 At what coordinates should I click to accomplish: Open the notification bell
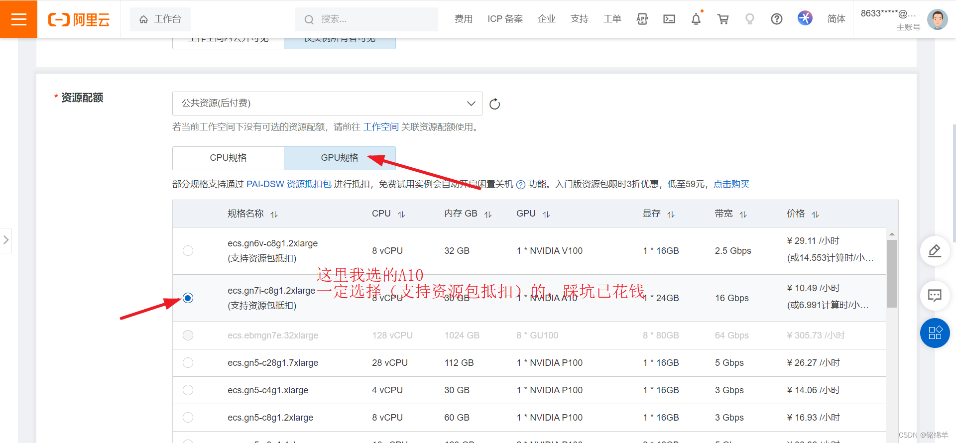pos(696,19)
